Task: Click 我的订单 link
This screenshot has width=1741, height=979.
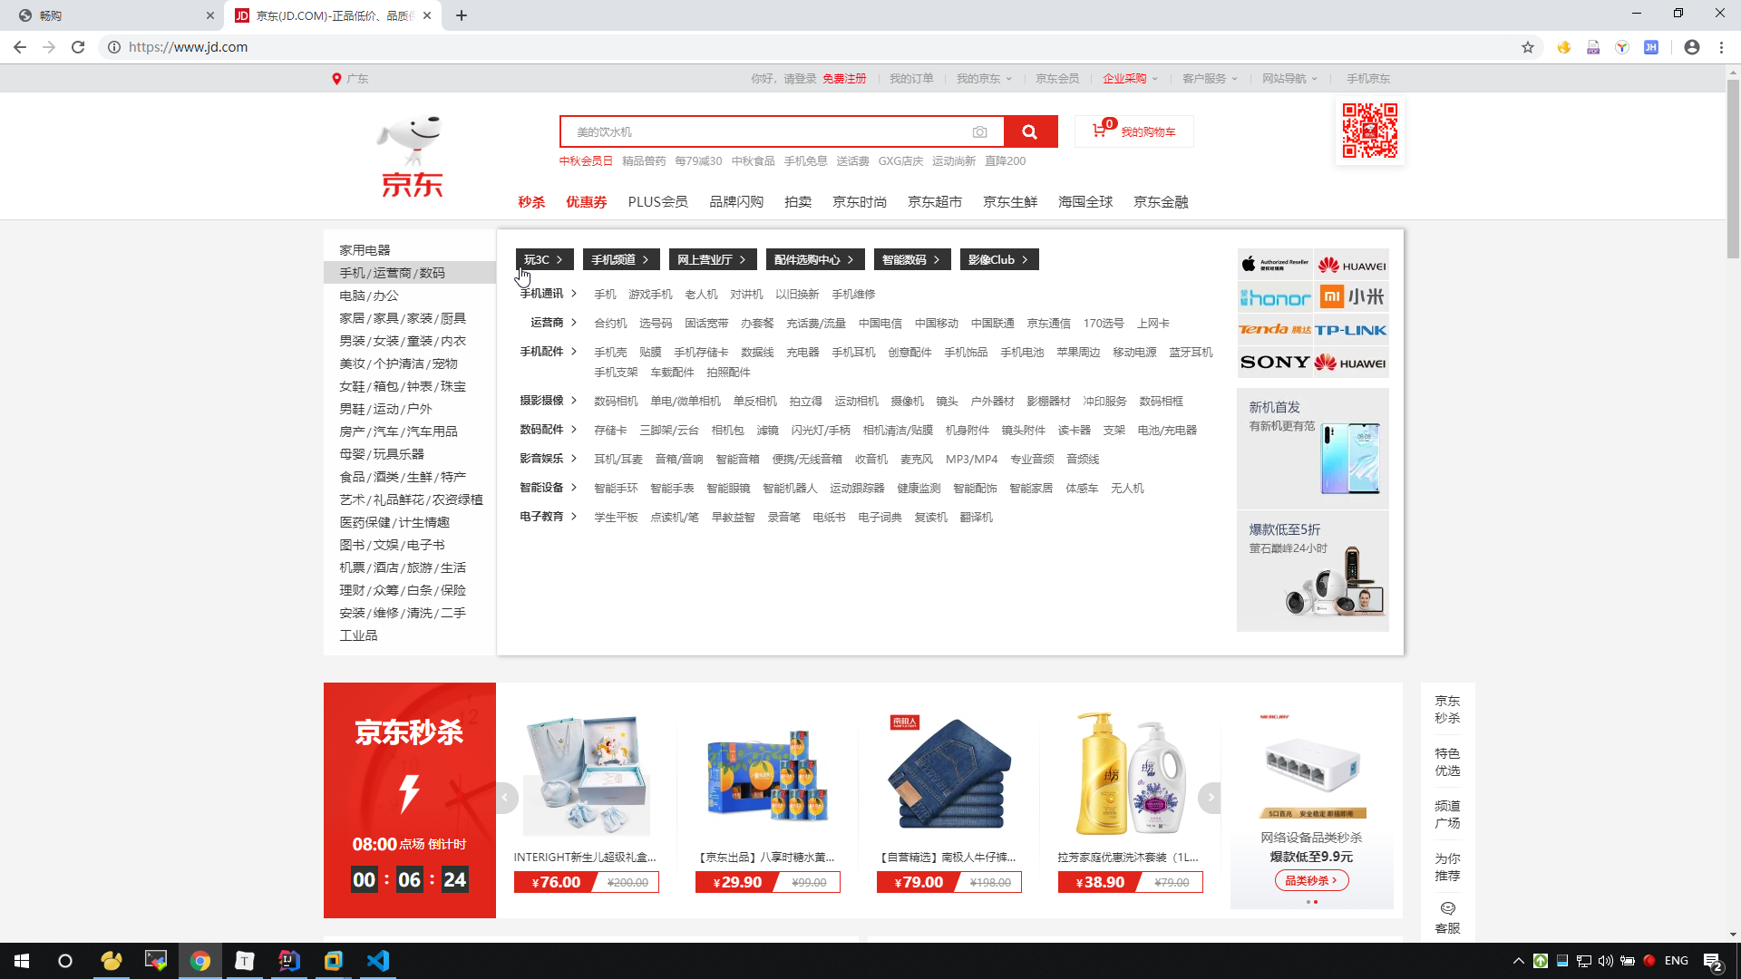Action: pyautogui.click(x=911, y=79)
